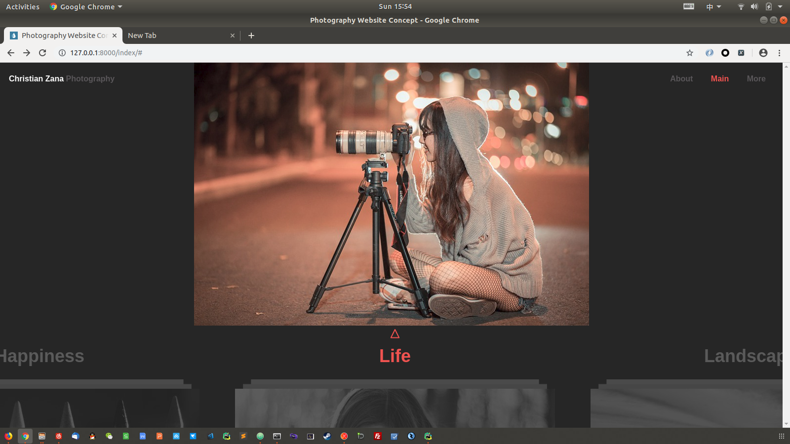Open Steam from the taskbar
The height and width of the screenshot is (444, 790).
tap(327, 436)
